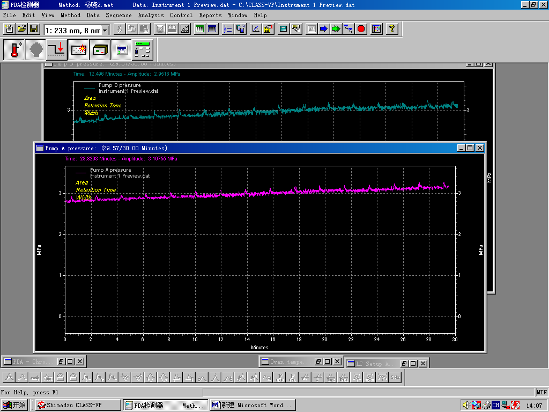The width and height of the screenshot is (549, 412).
Task: Click the Windows Start button
Action: point(14,406)
